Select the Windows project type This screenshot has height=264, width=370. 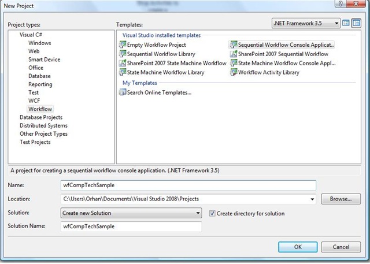40,43
